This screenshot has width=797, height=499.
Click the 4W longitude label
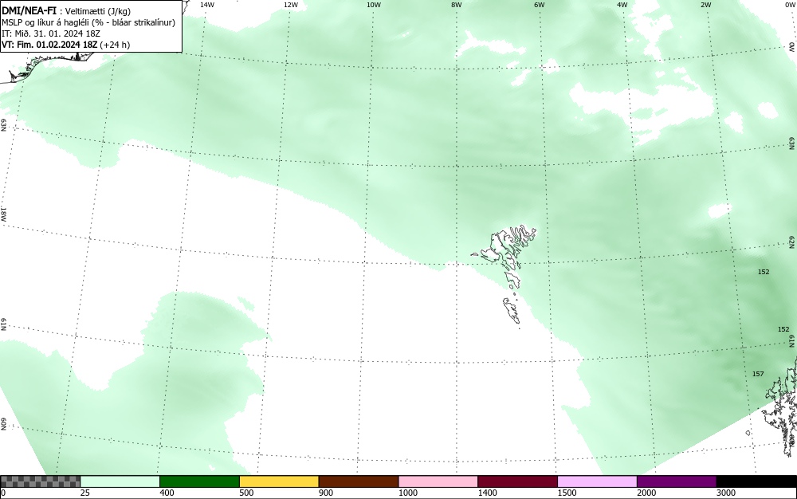point(622,5)
